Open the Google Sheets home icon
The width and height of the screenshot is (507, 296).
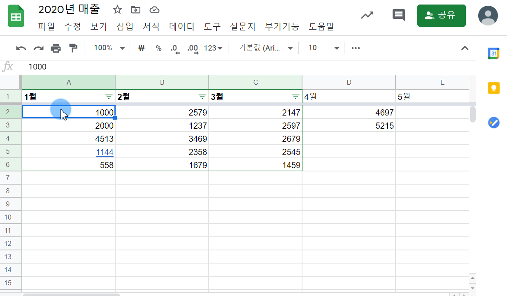(x=16, y=17)
